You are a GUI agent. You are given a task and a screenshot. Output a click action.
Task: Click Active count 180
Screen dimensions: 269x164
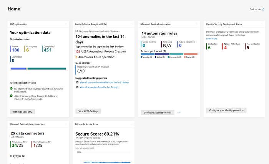pos(16,50)
